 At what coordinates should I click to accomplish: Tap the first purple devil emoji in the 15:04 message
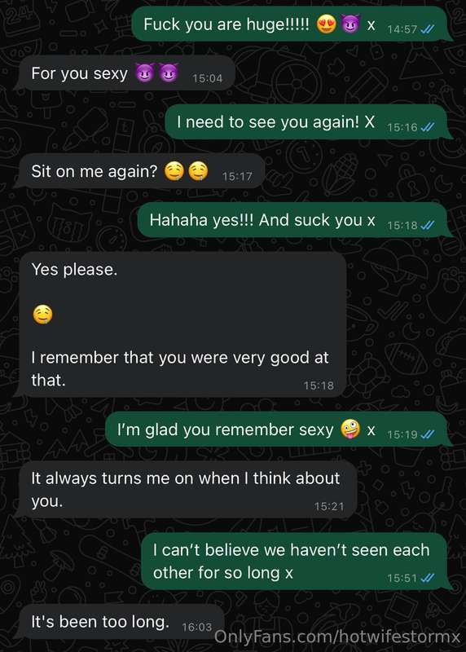[145, 73]
